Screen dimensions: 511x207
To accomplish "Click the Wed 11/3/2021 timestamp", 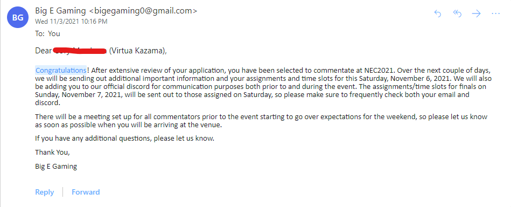I will point(71,22).
